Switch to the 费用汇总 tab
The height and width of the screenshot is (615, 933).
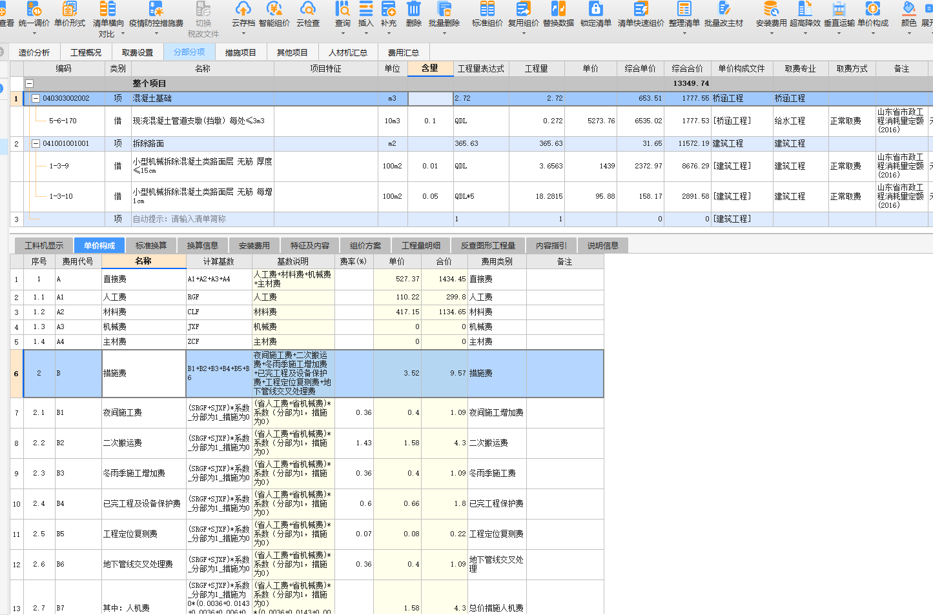pos(404,52)
